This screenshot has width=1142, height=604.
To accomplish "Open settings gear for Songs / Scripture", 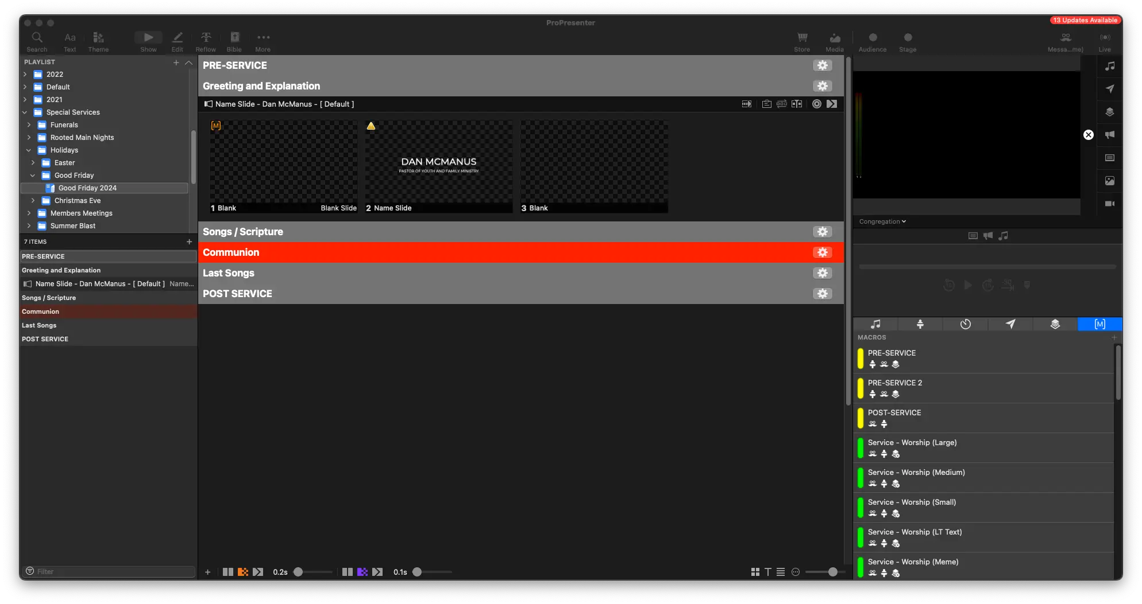I will point(822,232).
